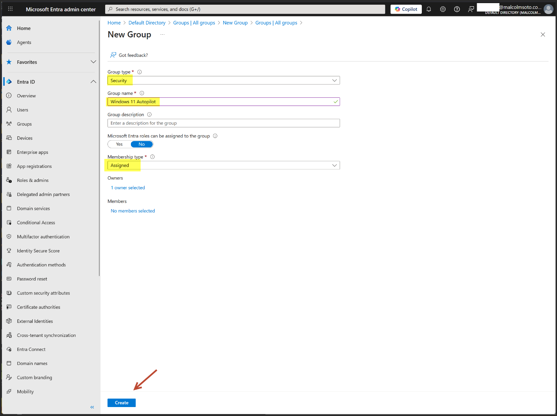The height and width of the screenshot is (416, 557).
Task: Expand the Favorites section
Action: pos(93,62)
